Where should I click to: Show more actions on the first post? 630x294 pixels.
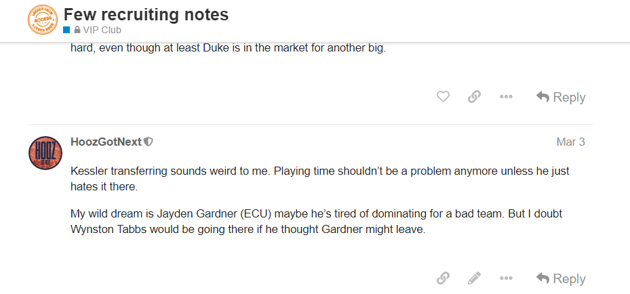[x=506, y=97]
